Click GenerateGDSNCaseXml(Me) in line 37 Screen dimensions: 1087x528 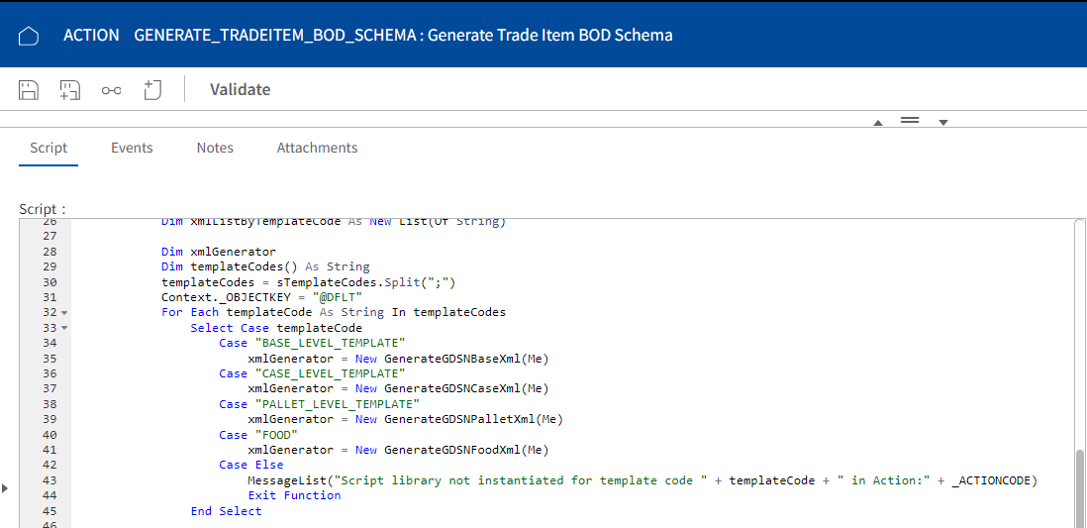[x=466, y=388]
